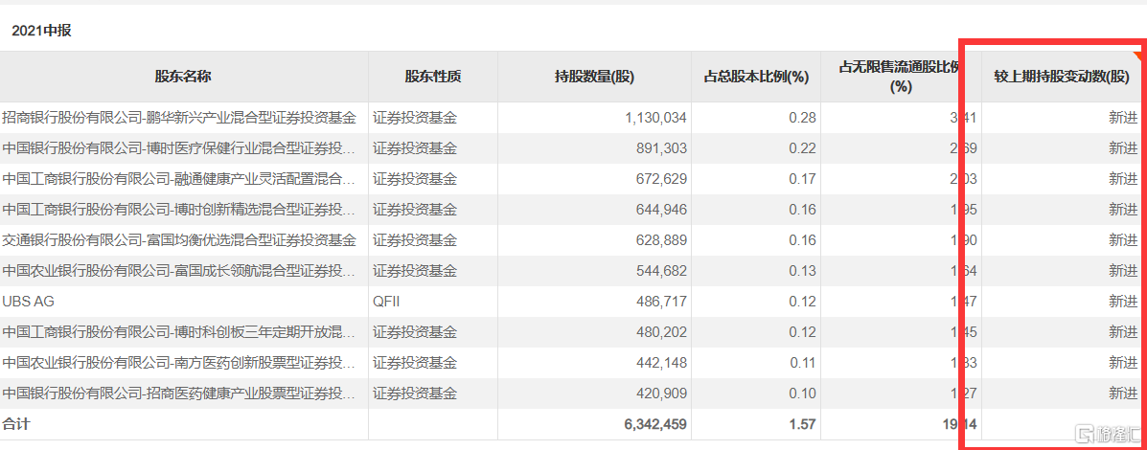The image size is (1147, 450).
Task: Click the share count 544,682
Action: (663, 271)
